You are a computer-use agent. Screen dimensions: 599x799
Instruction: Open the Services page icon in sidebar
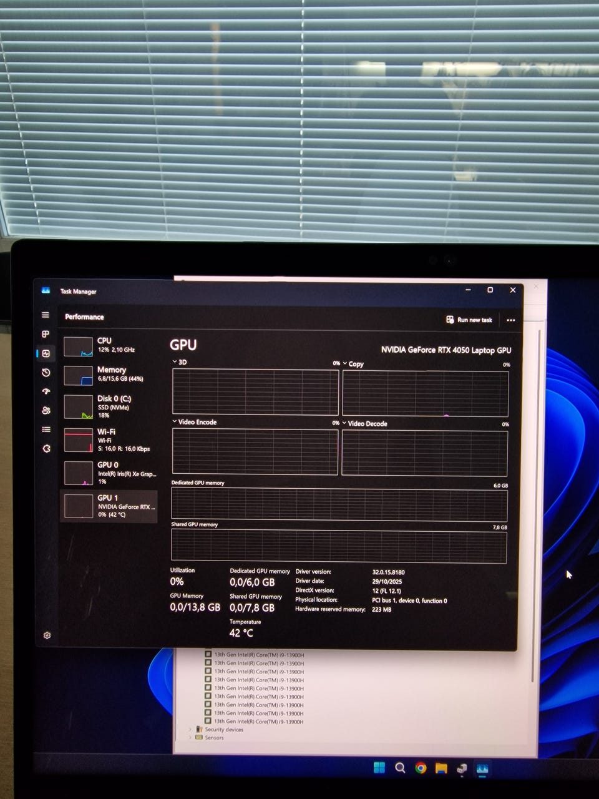click(46, 448)
